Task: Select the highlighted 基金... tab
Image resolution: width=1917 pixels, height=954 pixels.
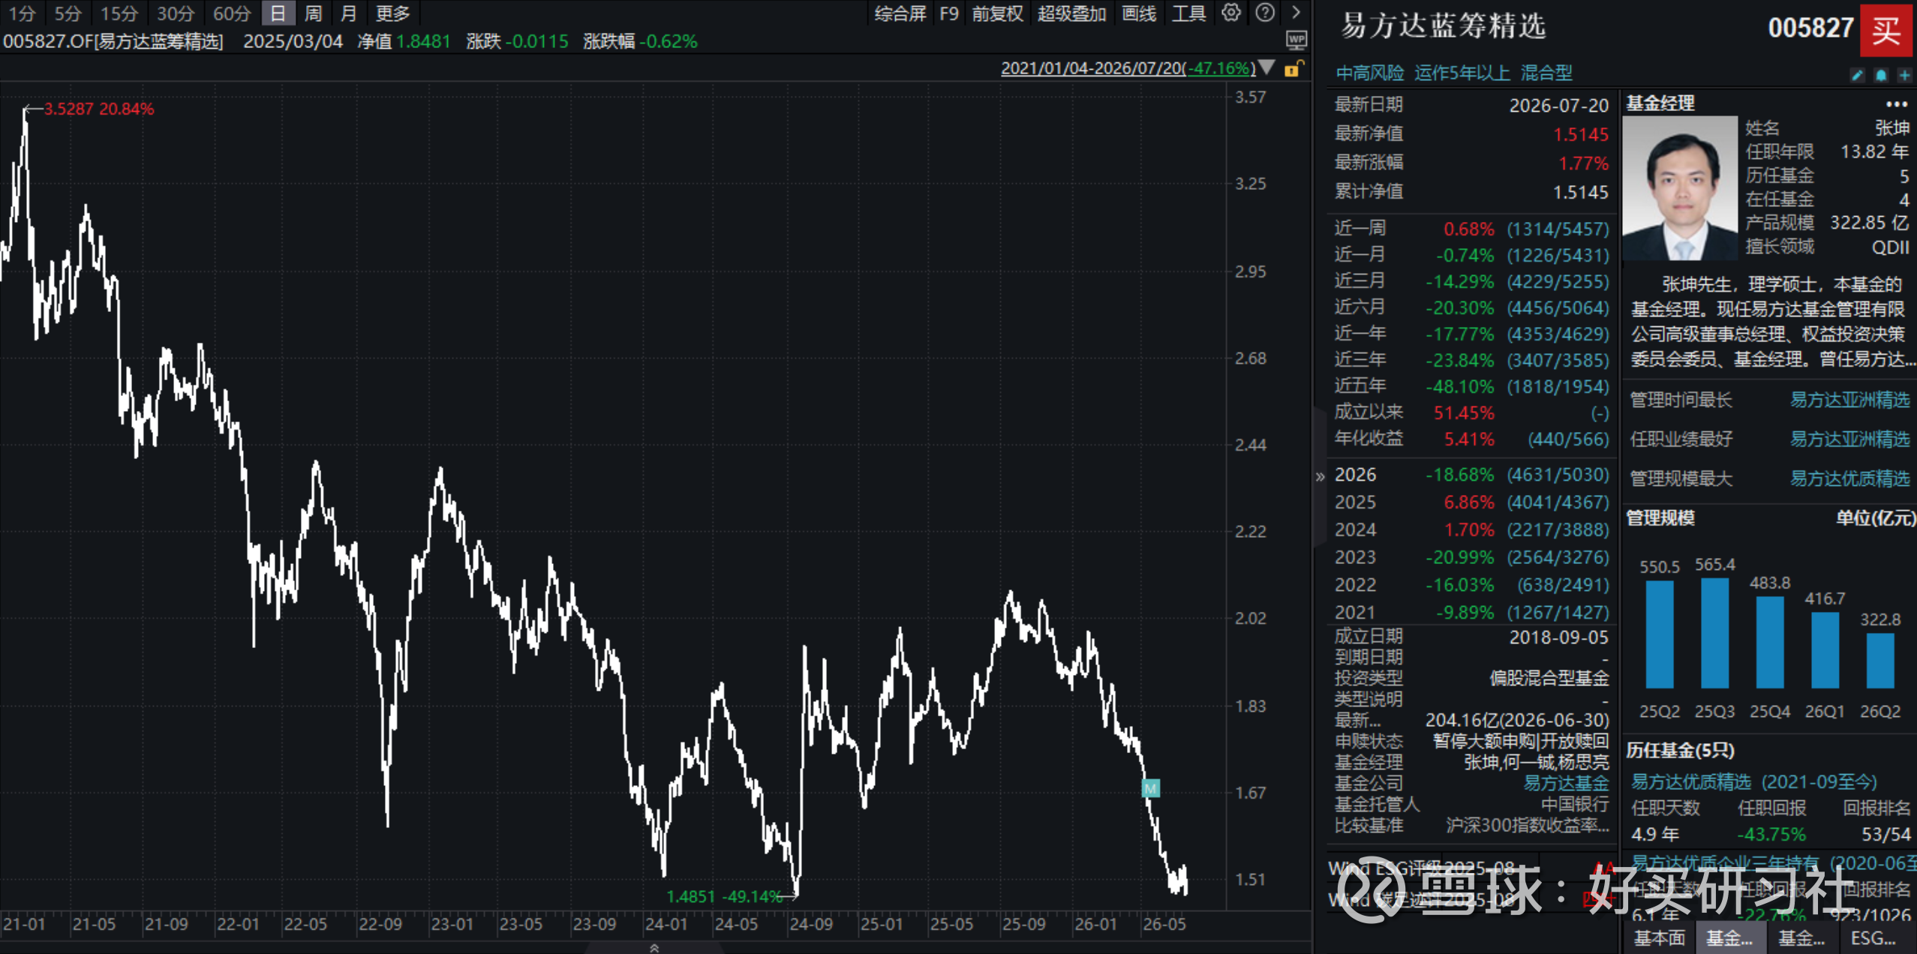Action: point(1730,938)
